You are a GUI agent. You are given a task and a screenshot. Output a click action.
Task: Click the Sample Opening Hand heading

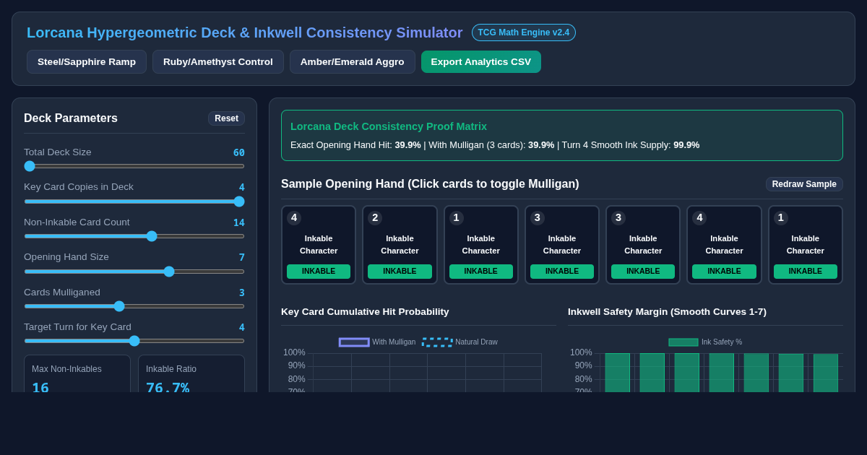(430, 184)
